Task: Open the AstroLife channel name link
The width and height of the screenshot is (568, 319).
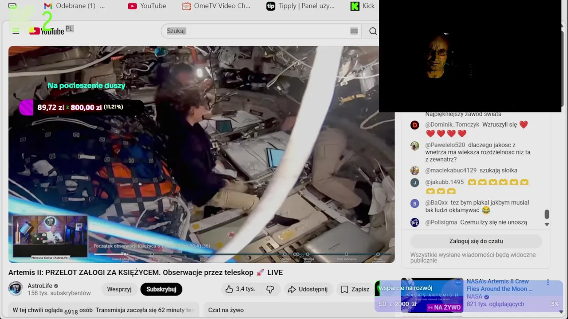Action: click(x=40, y=286)
